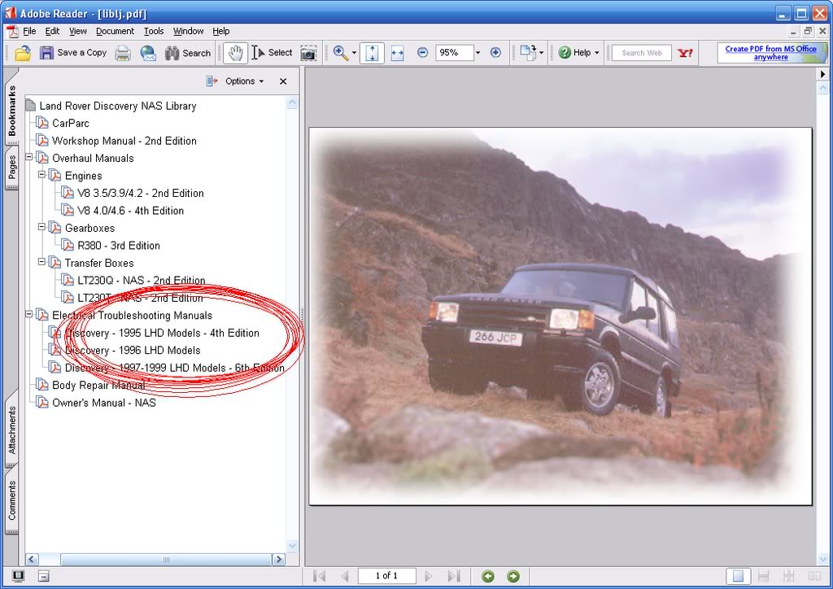This screenshot has width=833, height=589.
Task: Open the Tools menu
Action: tap(154, 32)
